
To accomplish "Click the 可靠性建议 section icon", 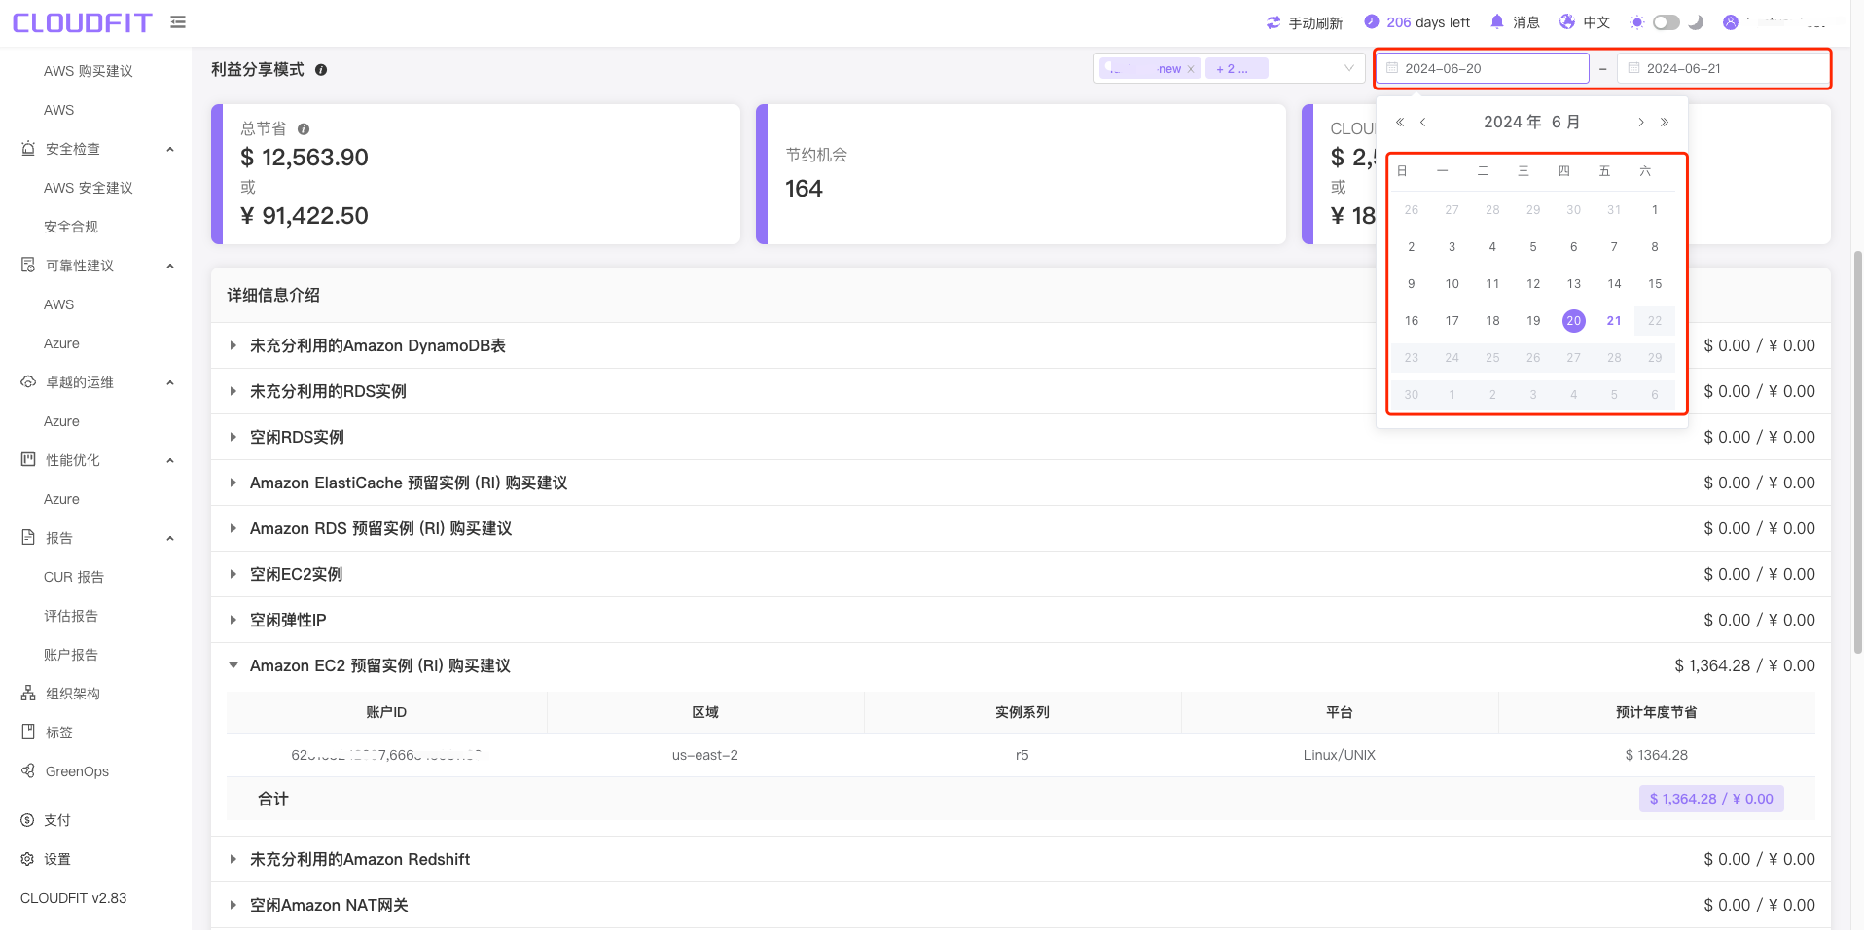I will 28,265.
